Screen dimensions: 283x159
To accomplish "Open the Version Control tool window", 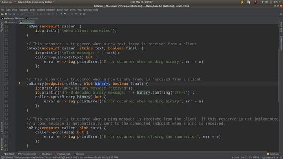I will coord(27,154).
